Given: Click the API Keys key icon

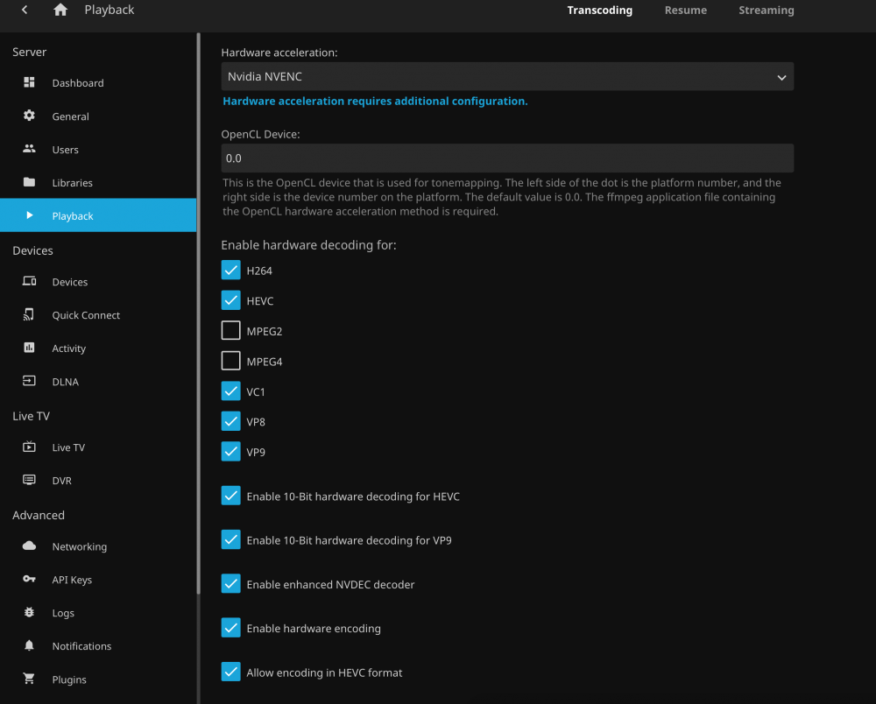Looking at the screenshot, I should point(29,579).
